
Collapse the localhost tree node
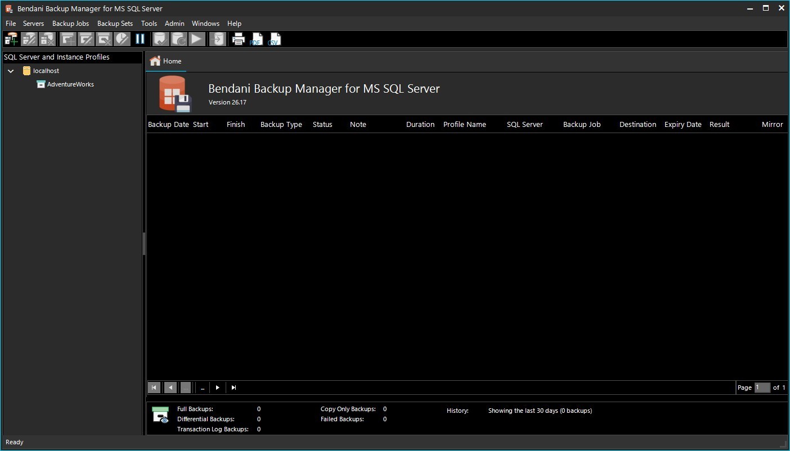(x=11, y=71)
